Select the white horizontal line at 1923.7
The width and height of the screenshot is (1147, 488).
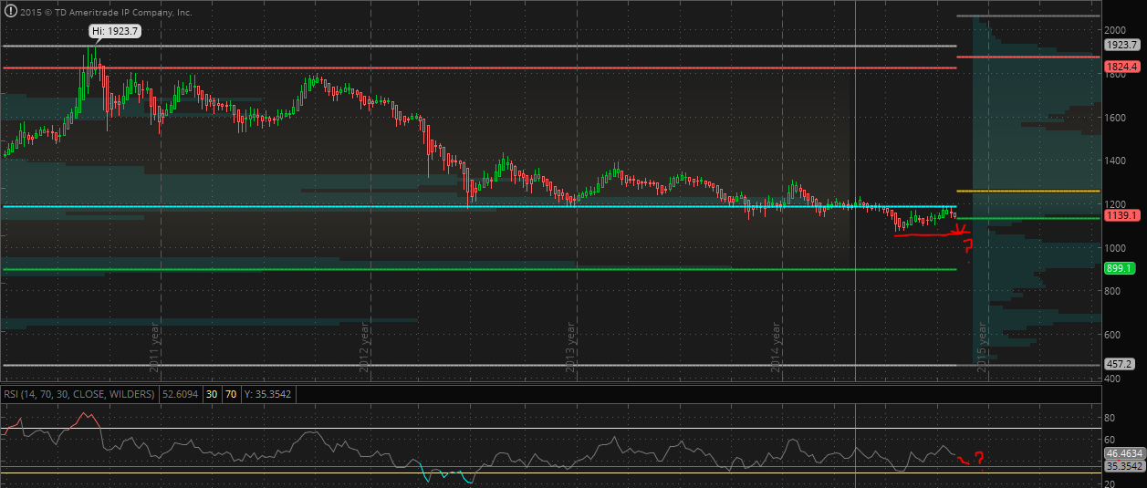coord(479,46)
